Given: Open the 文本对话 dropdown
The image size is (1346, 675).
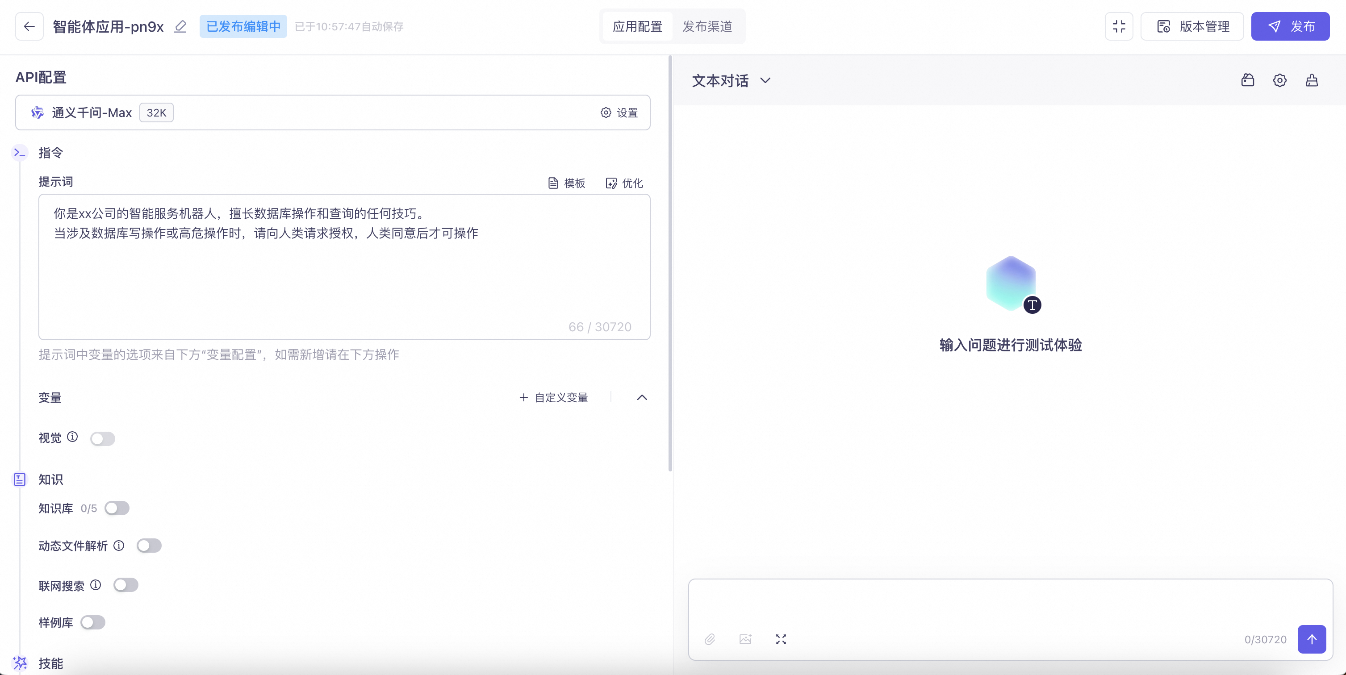Looking at the screenshot, I should click(731, 80).
